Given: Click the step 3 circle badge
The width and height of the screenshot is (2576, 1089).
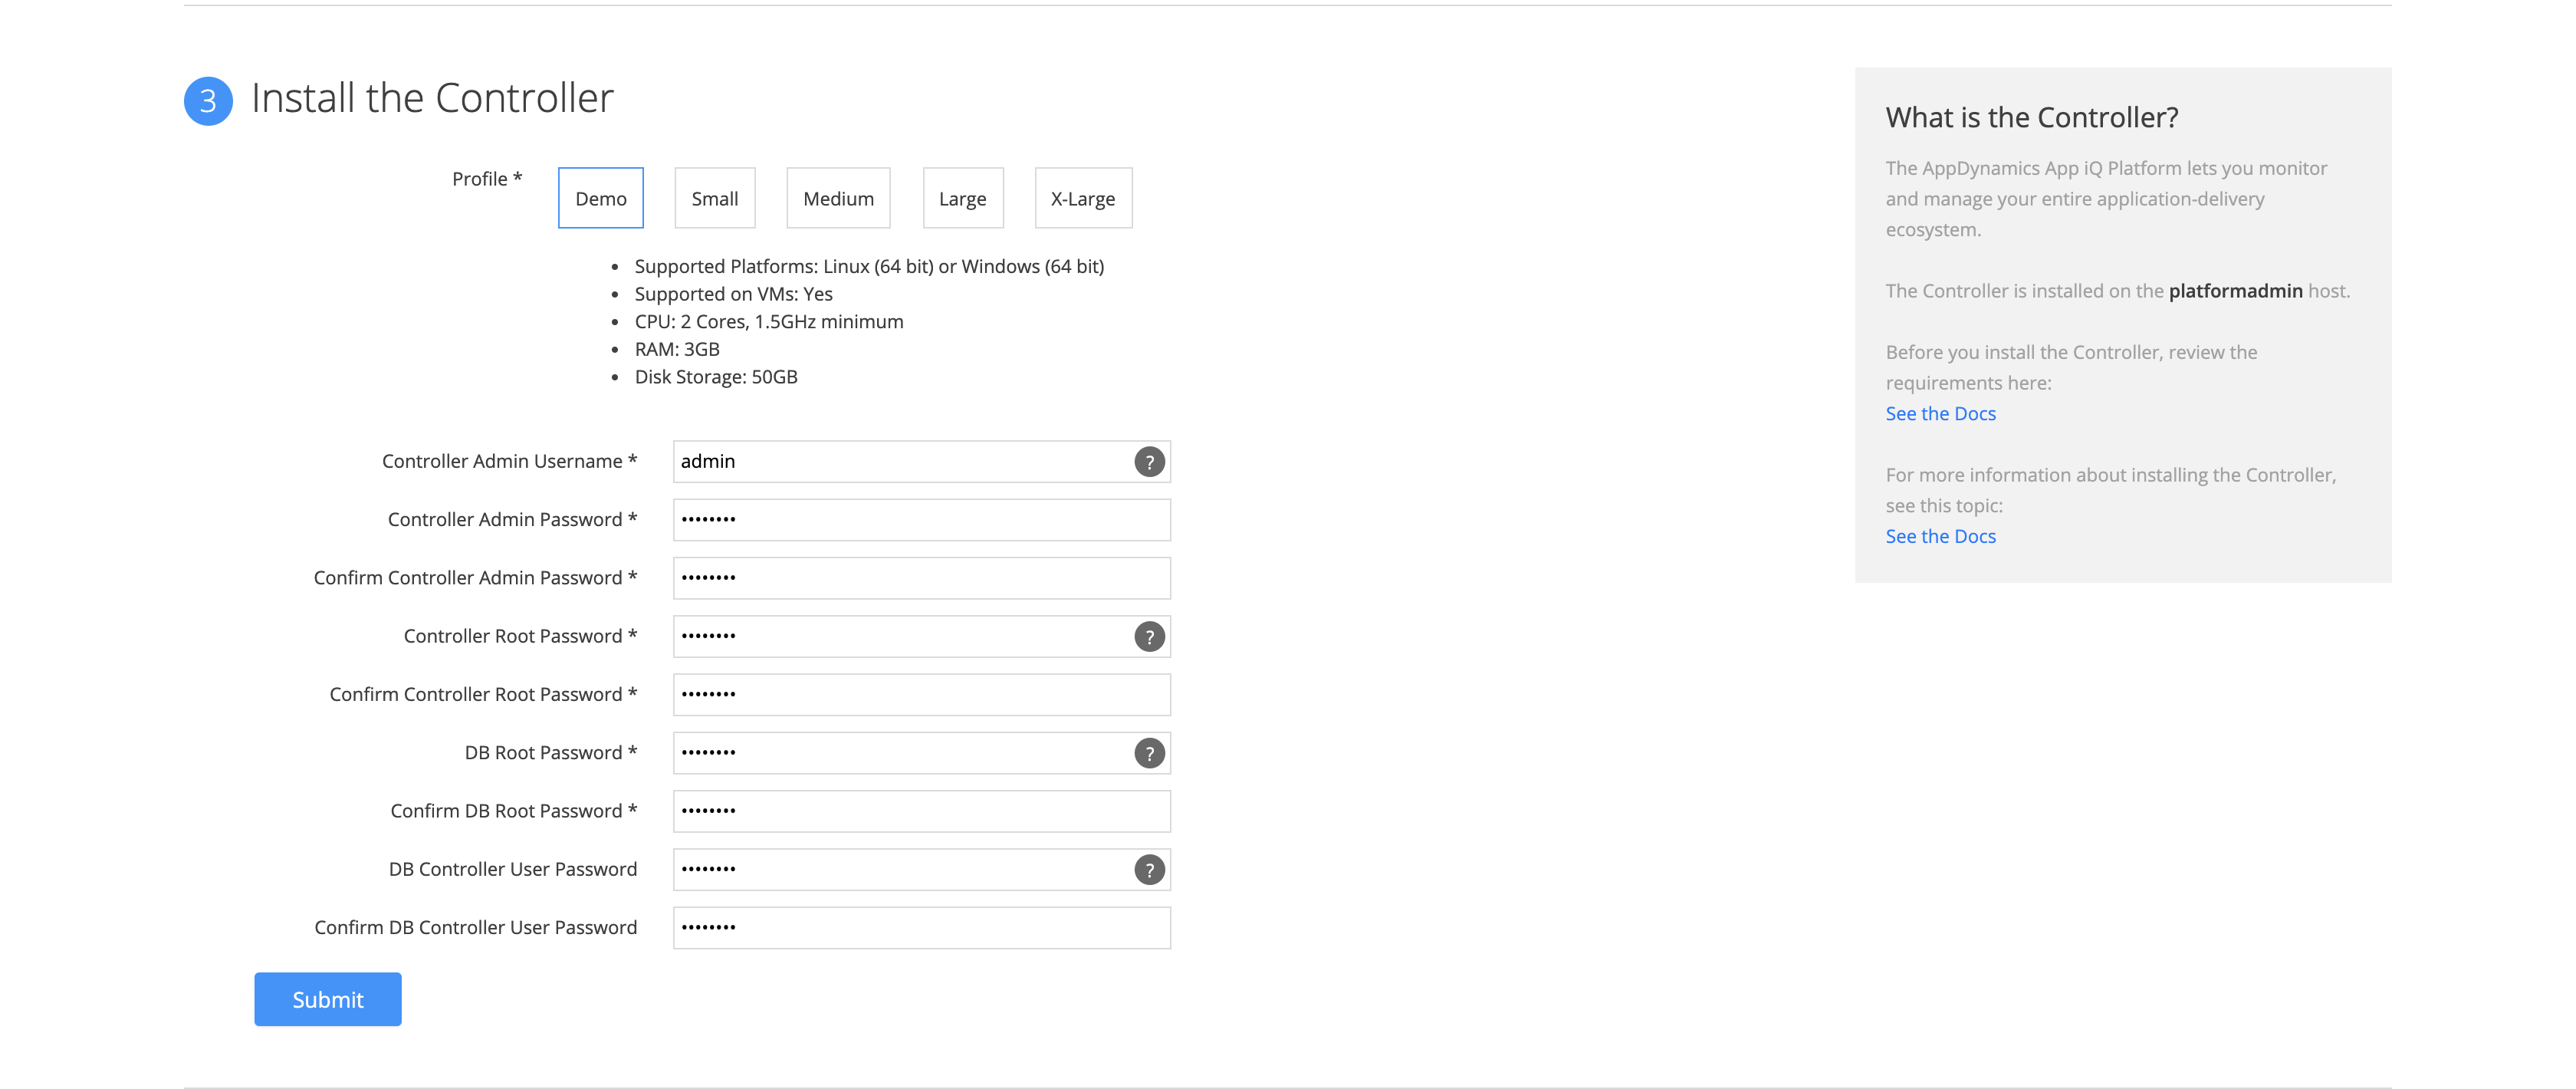Looking at the screenshot, I should click(x=208, y=101).
